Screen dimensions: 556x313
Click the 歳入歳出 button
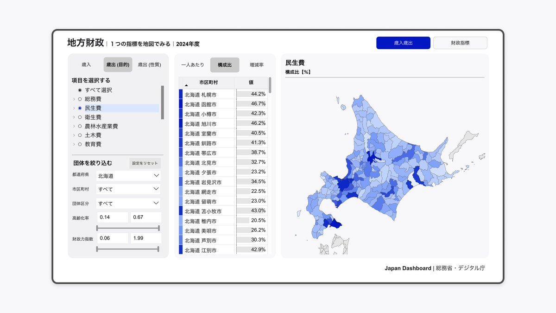[403, 42]
